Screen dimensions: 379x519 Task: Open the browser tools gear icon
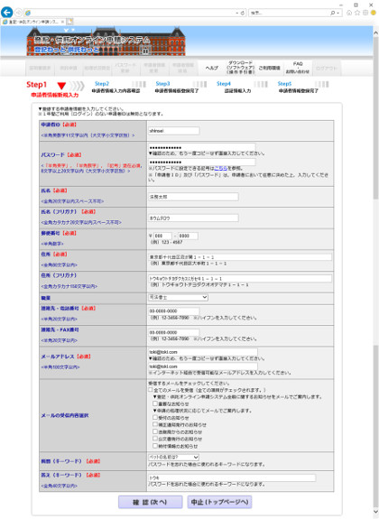pyautogui.click(x=365, y=13)
